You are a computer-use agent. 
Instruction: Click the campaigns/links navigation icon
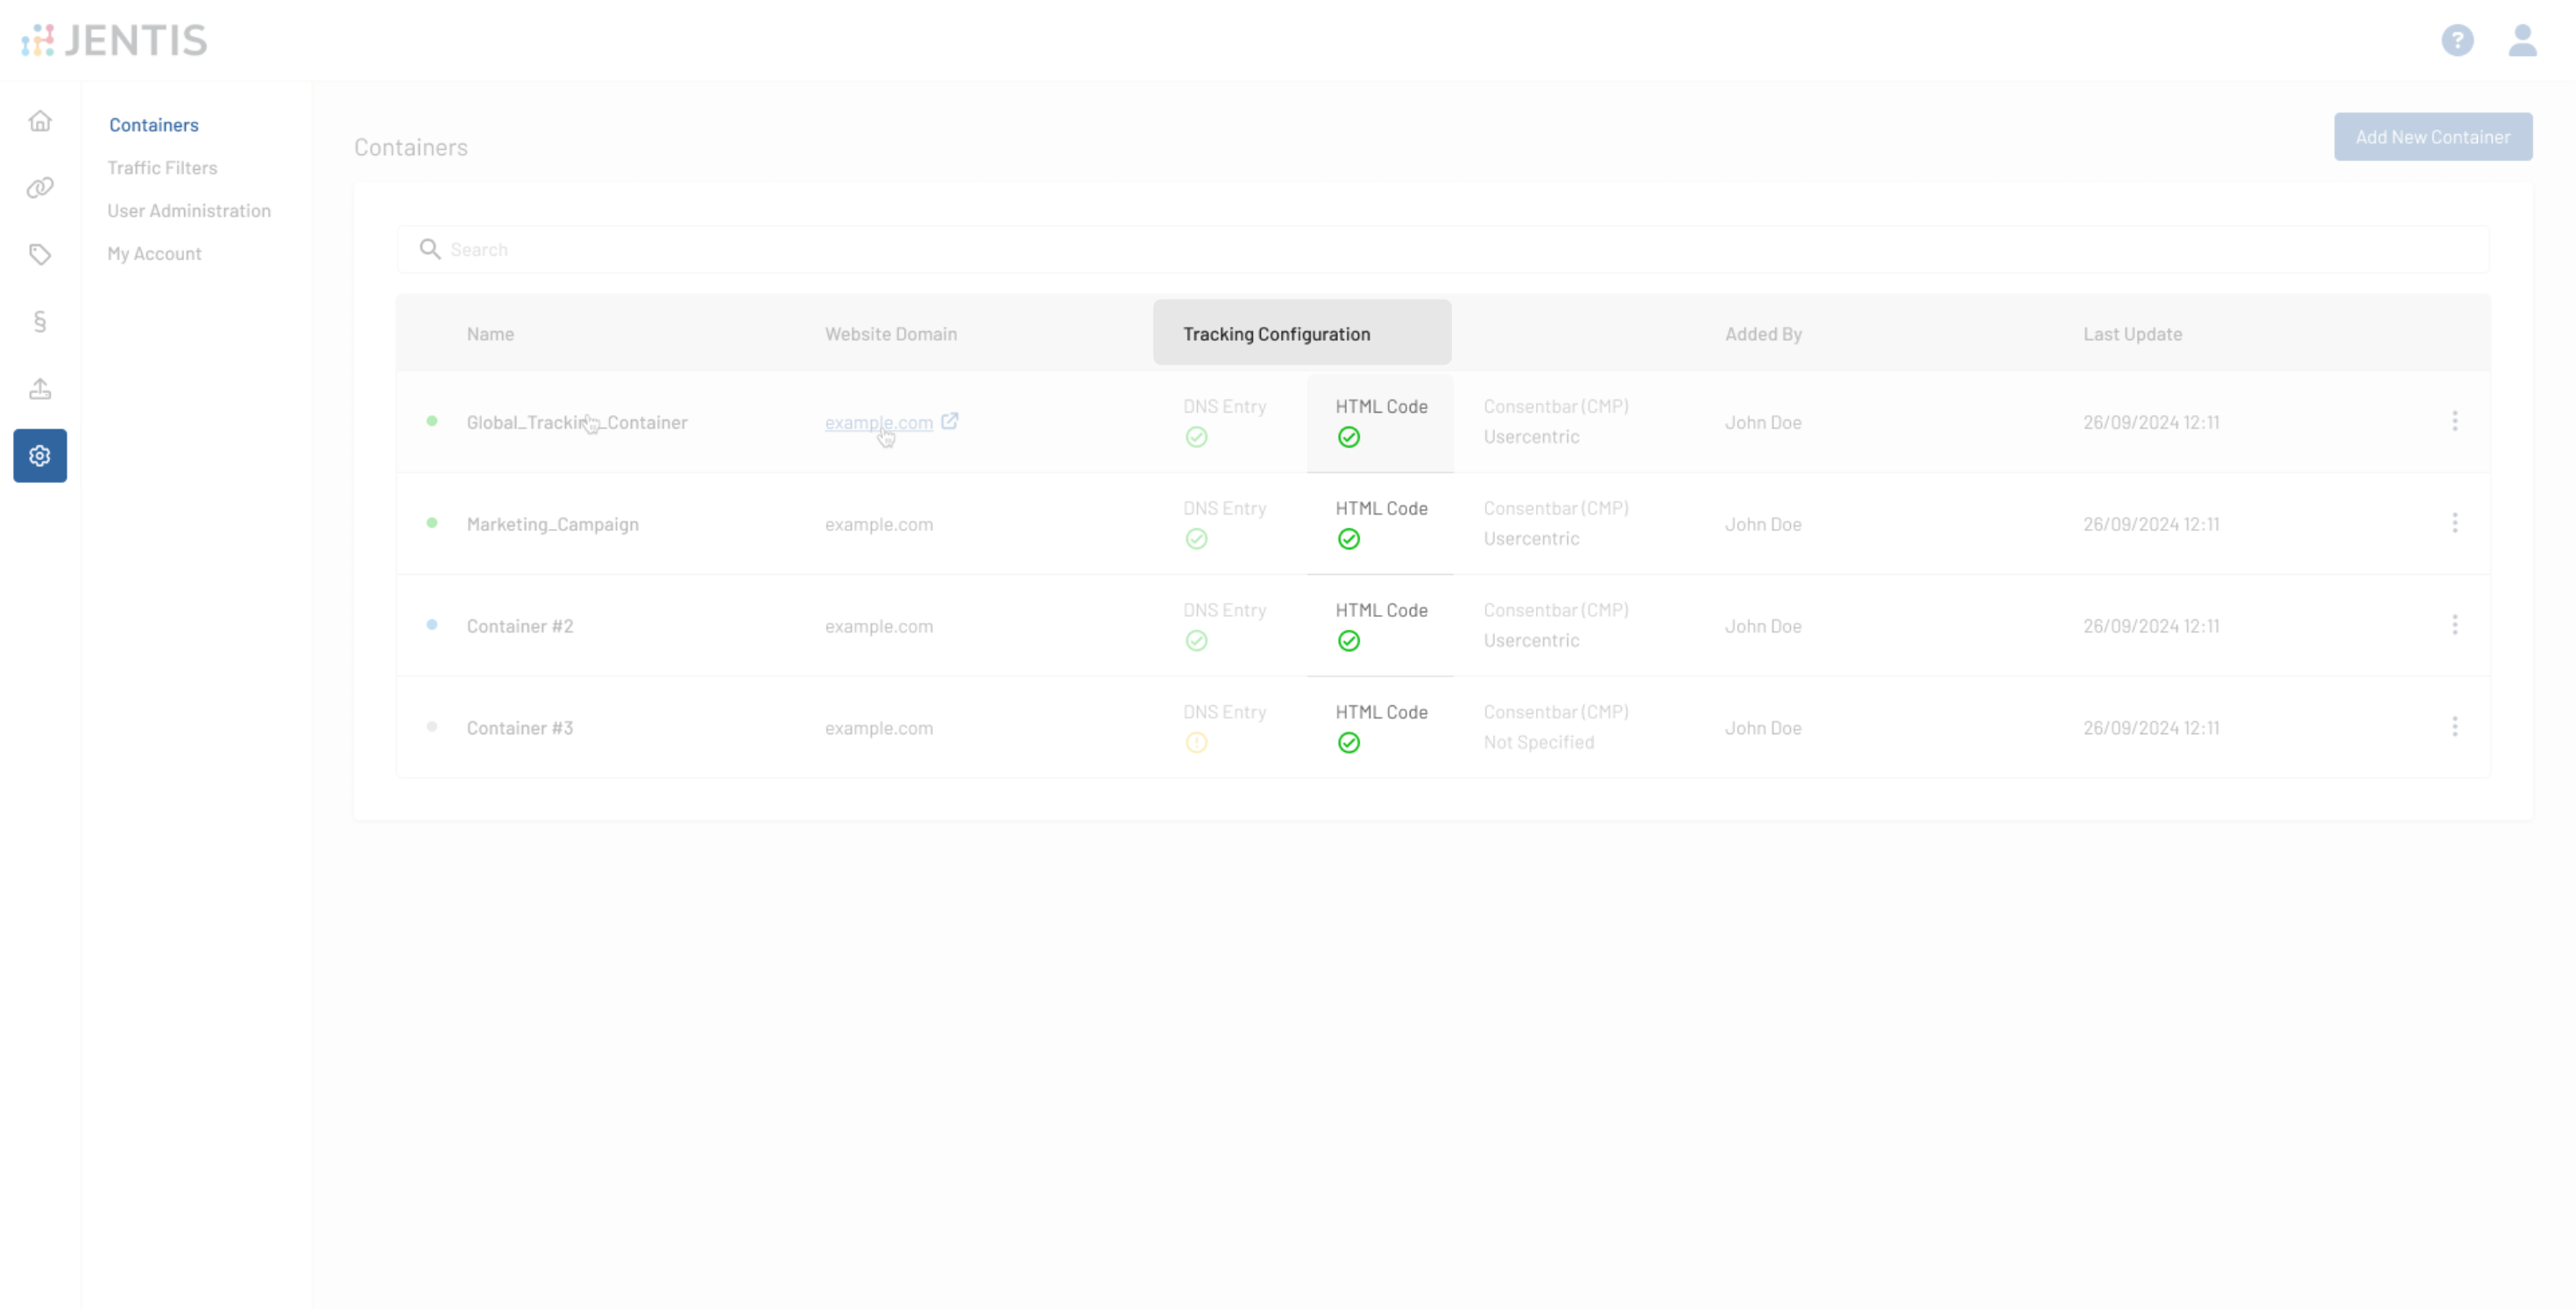40,186
